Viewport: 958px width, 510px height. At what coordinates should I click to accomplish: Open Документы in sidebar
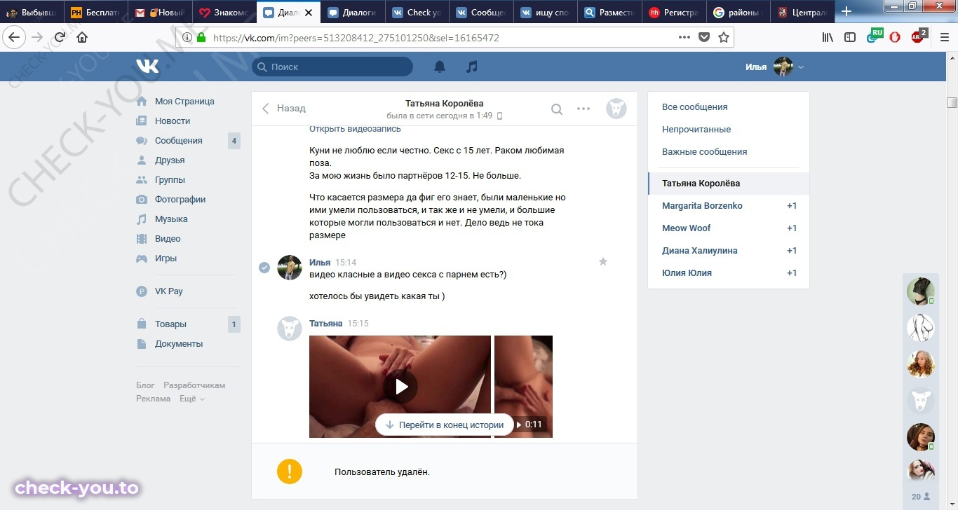point(179,344)
